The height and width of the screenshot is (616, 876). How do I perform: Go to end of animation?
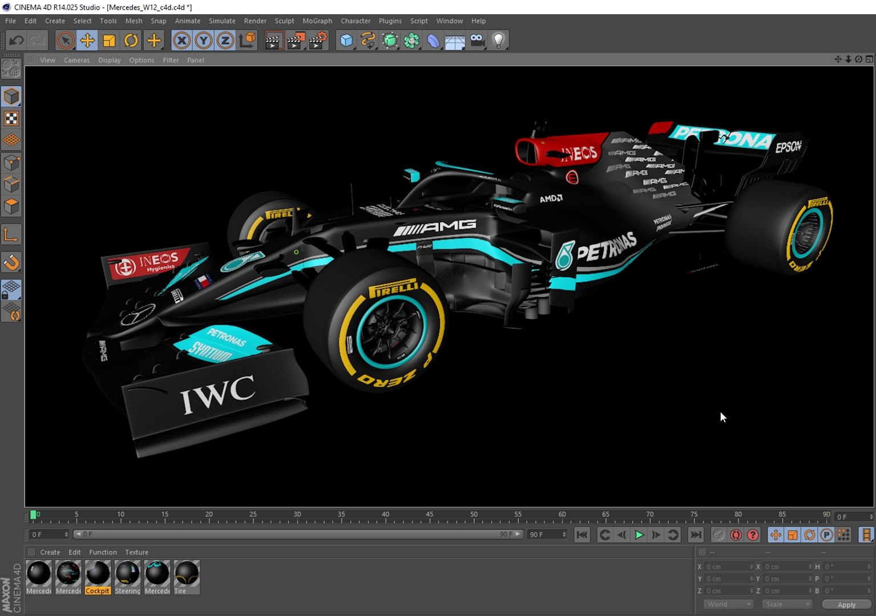696,534
